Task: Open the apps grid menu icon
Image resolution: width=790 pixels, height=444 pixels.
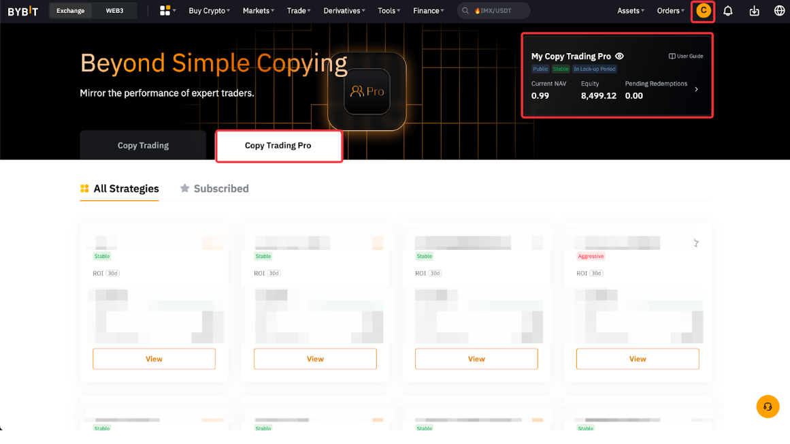Action: (165, 11)
